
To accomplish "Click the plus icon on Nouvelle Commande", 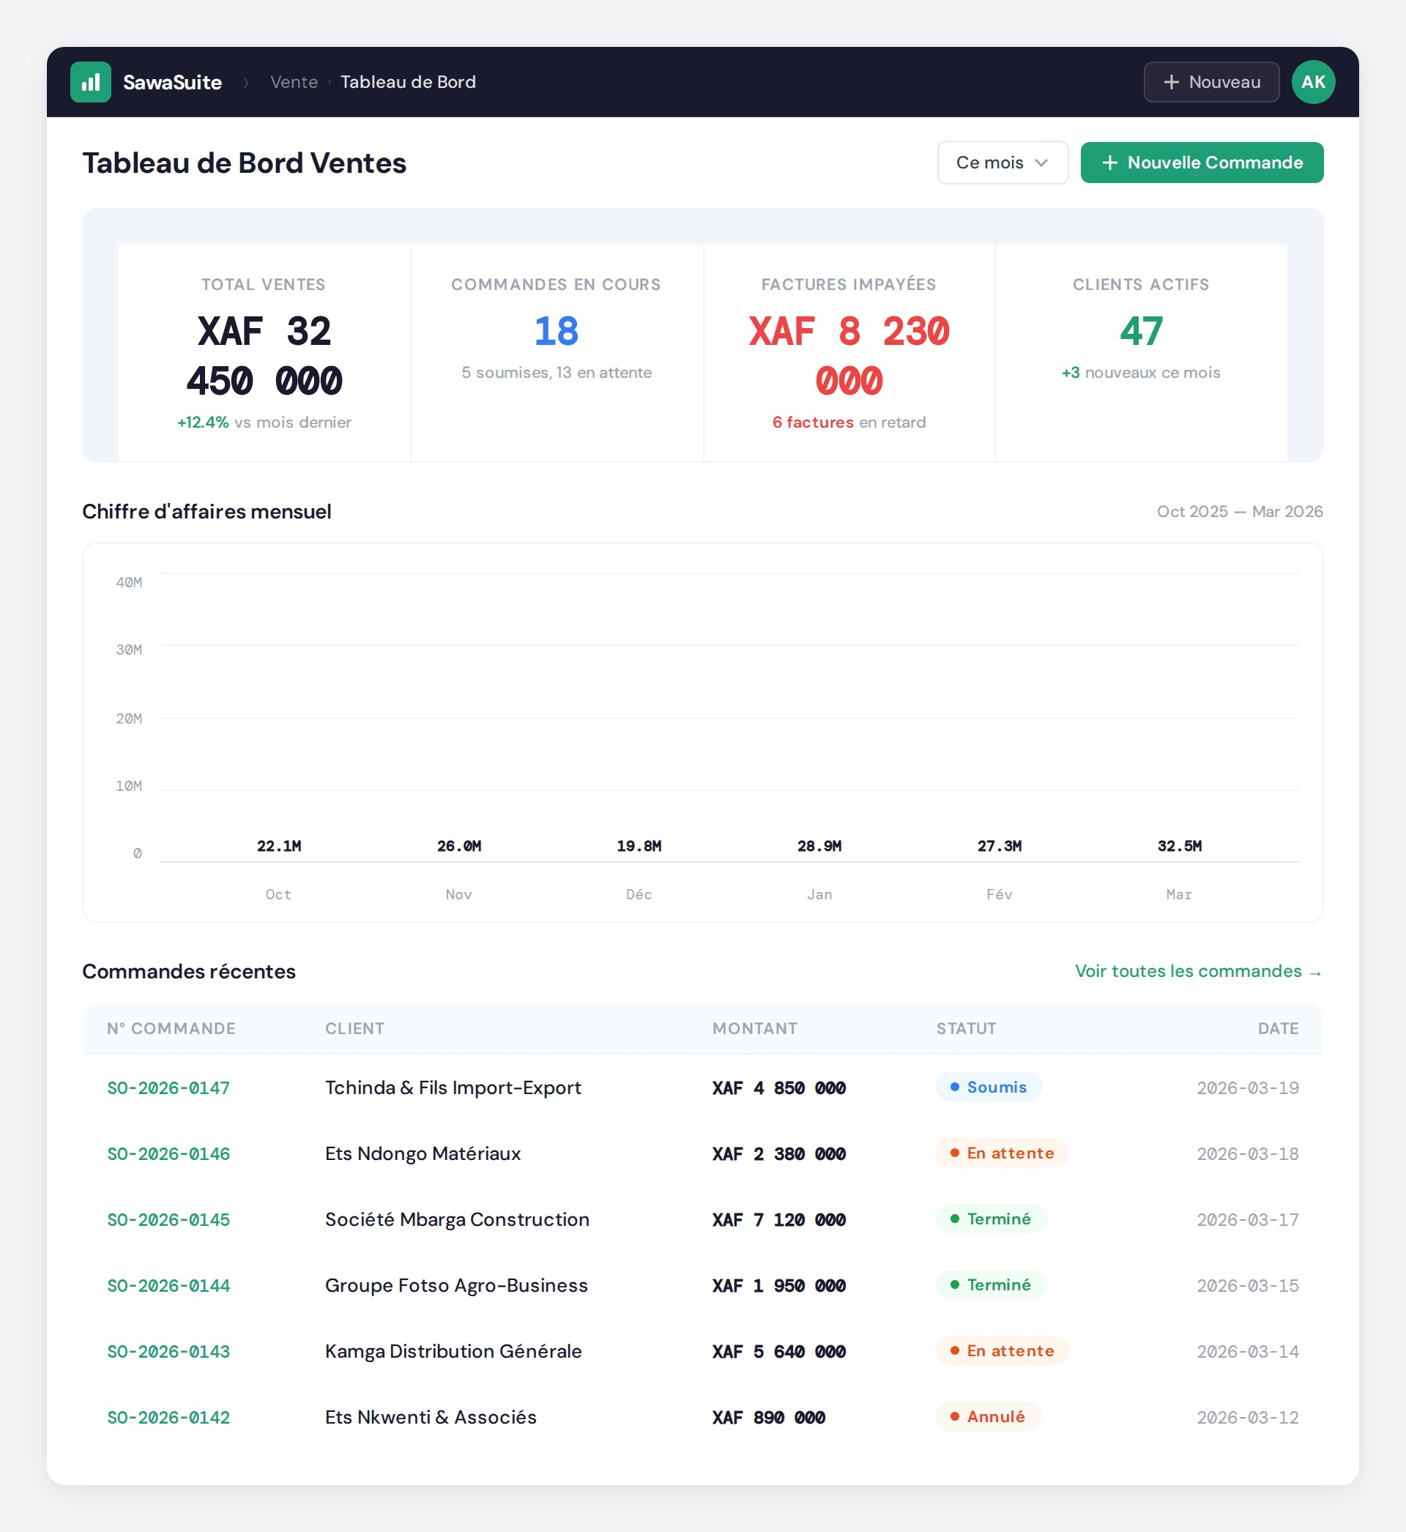I will point(1110,163).
